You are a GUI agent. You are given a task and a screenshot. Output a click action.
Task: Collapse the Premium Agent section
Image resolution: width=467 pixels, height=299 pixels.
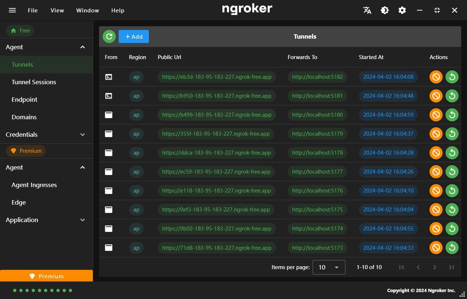point(46,167)
